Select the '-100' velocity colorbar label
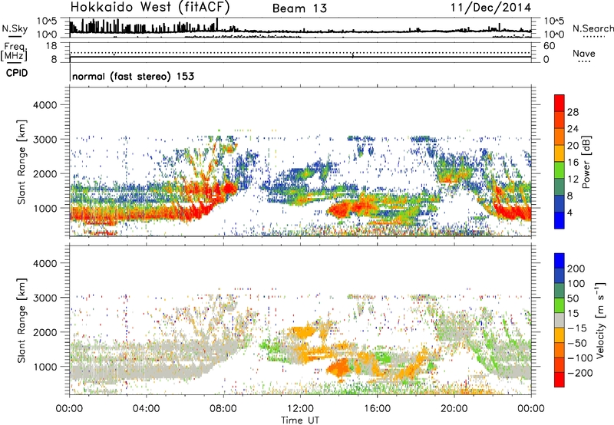Viewport: 614px width, 425px height. (580, 358)
